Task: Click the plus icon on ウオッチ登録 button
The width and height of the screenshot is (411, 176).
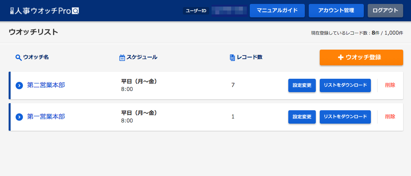Action: click(x=341, y=57)
